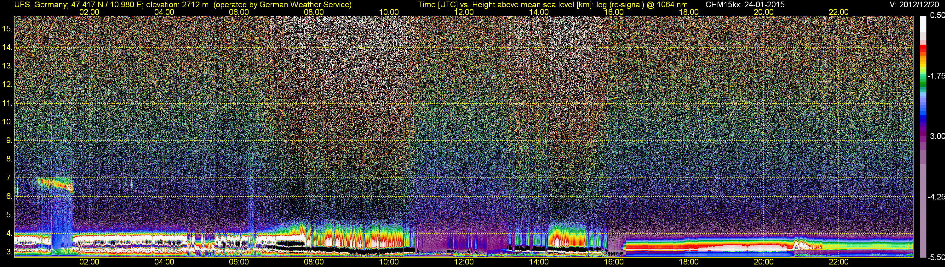Image resolution: width=945 pixels, height=267 pixels.
Task: Click the 12:00 label on the lower time axis
Action: point(464,262)
